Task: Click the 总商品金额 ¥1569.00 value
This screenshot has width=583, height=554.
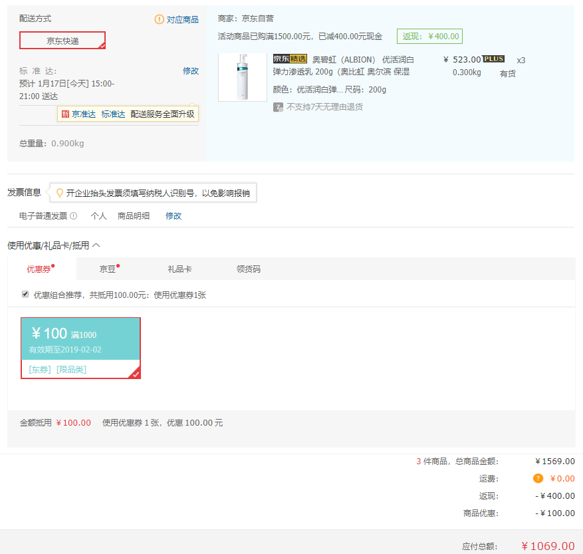Action: click(555, 462)
